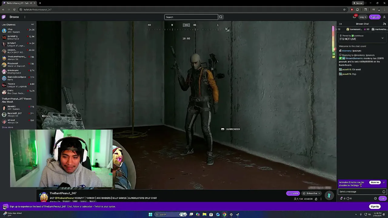Expand the pinned IT'S NOT LIVE message

pos(383,38)
